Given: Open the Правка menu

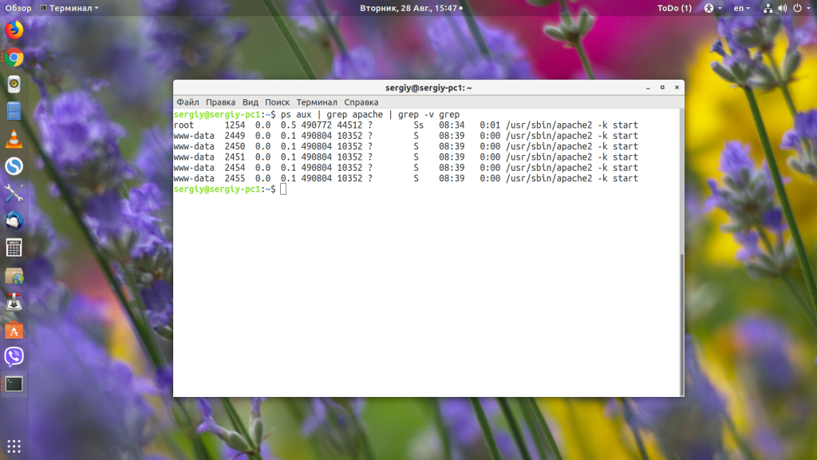Looking at the screenshot, I should pos(220,102).
